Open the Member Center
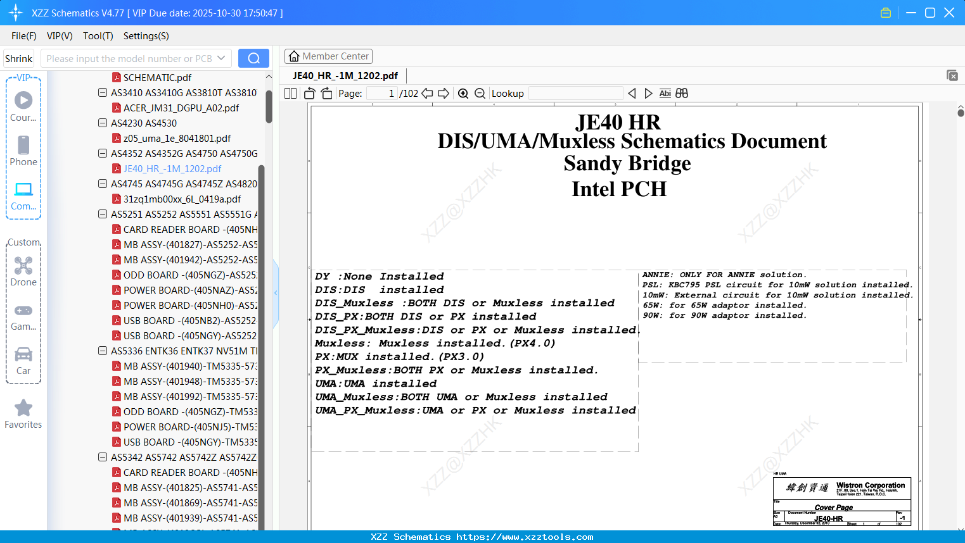Viewport: 965px width, 543px height. click(328, 56)
